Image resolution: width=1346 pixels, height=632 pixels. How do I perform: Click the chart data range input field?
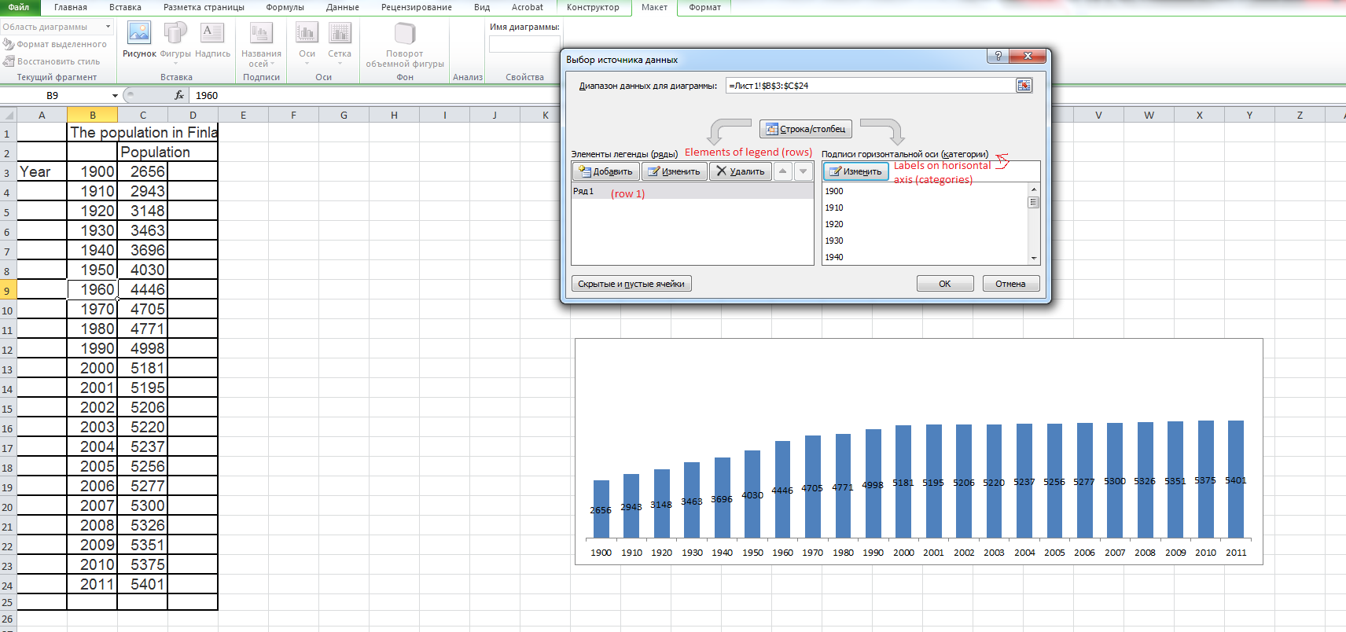[870, 86]
